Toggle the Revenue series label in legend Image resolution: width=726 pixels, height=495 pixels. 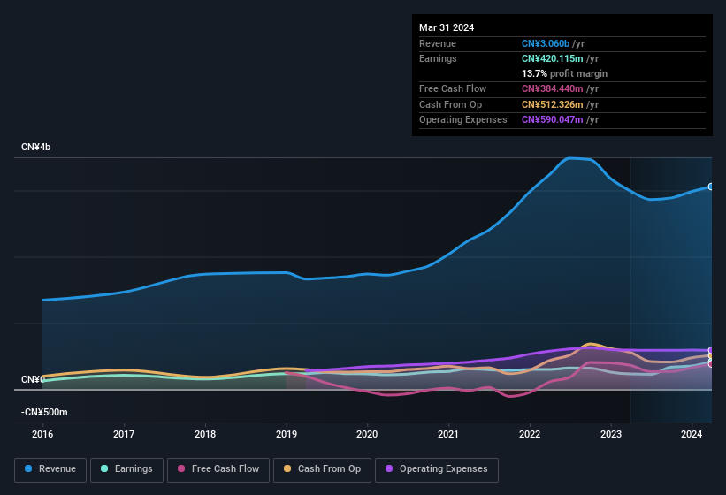(57, 469)
